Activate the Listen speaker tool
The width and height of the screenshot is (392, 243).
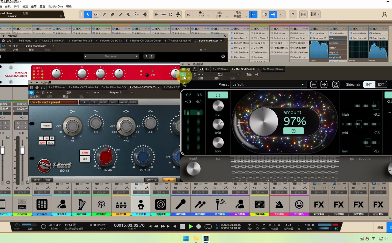pos(145,14)
